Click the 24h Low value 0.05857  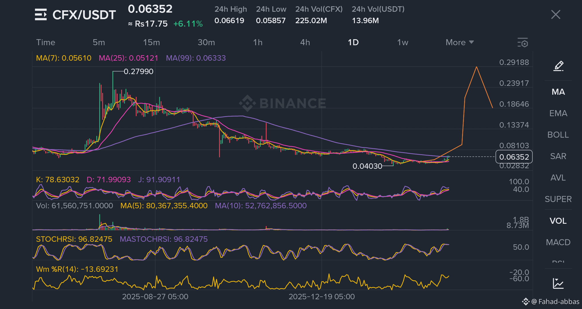[x=271, y=21]
